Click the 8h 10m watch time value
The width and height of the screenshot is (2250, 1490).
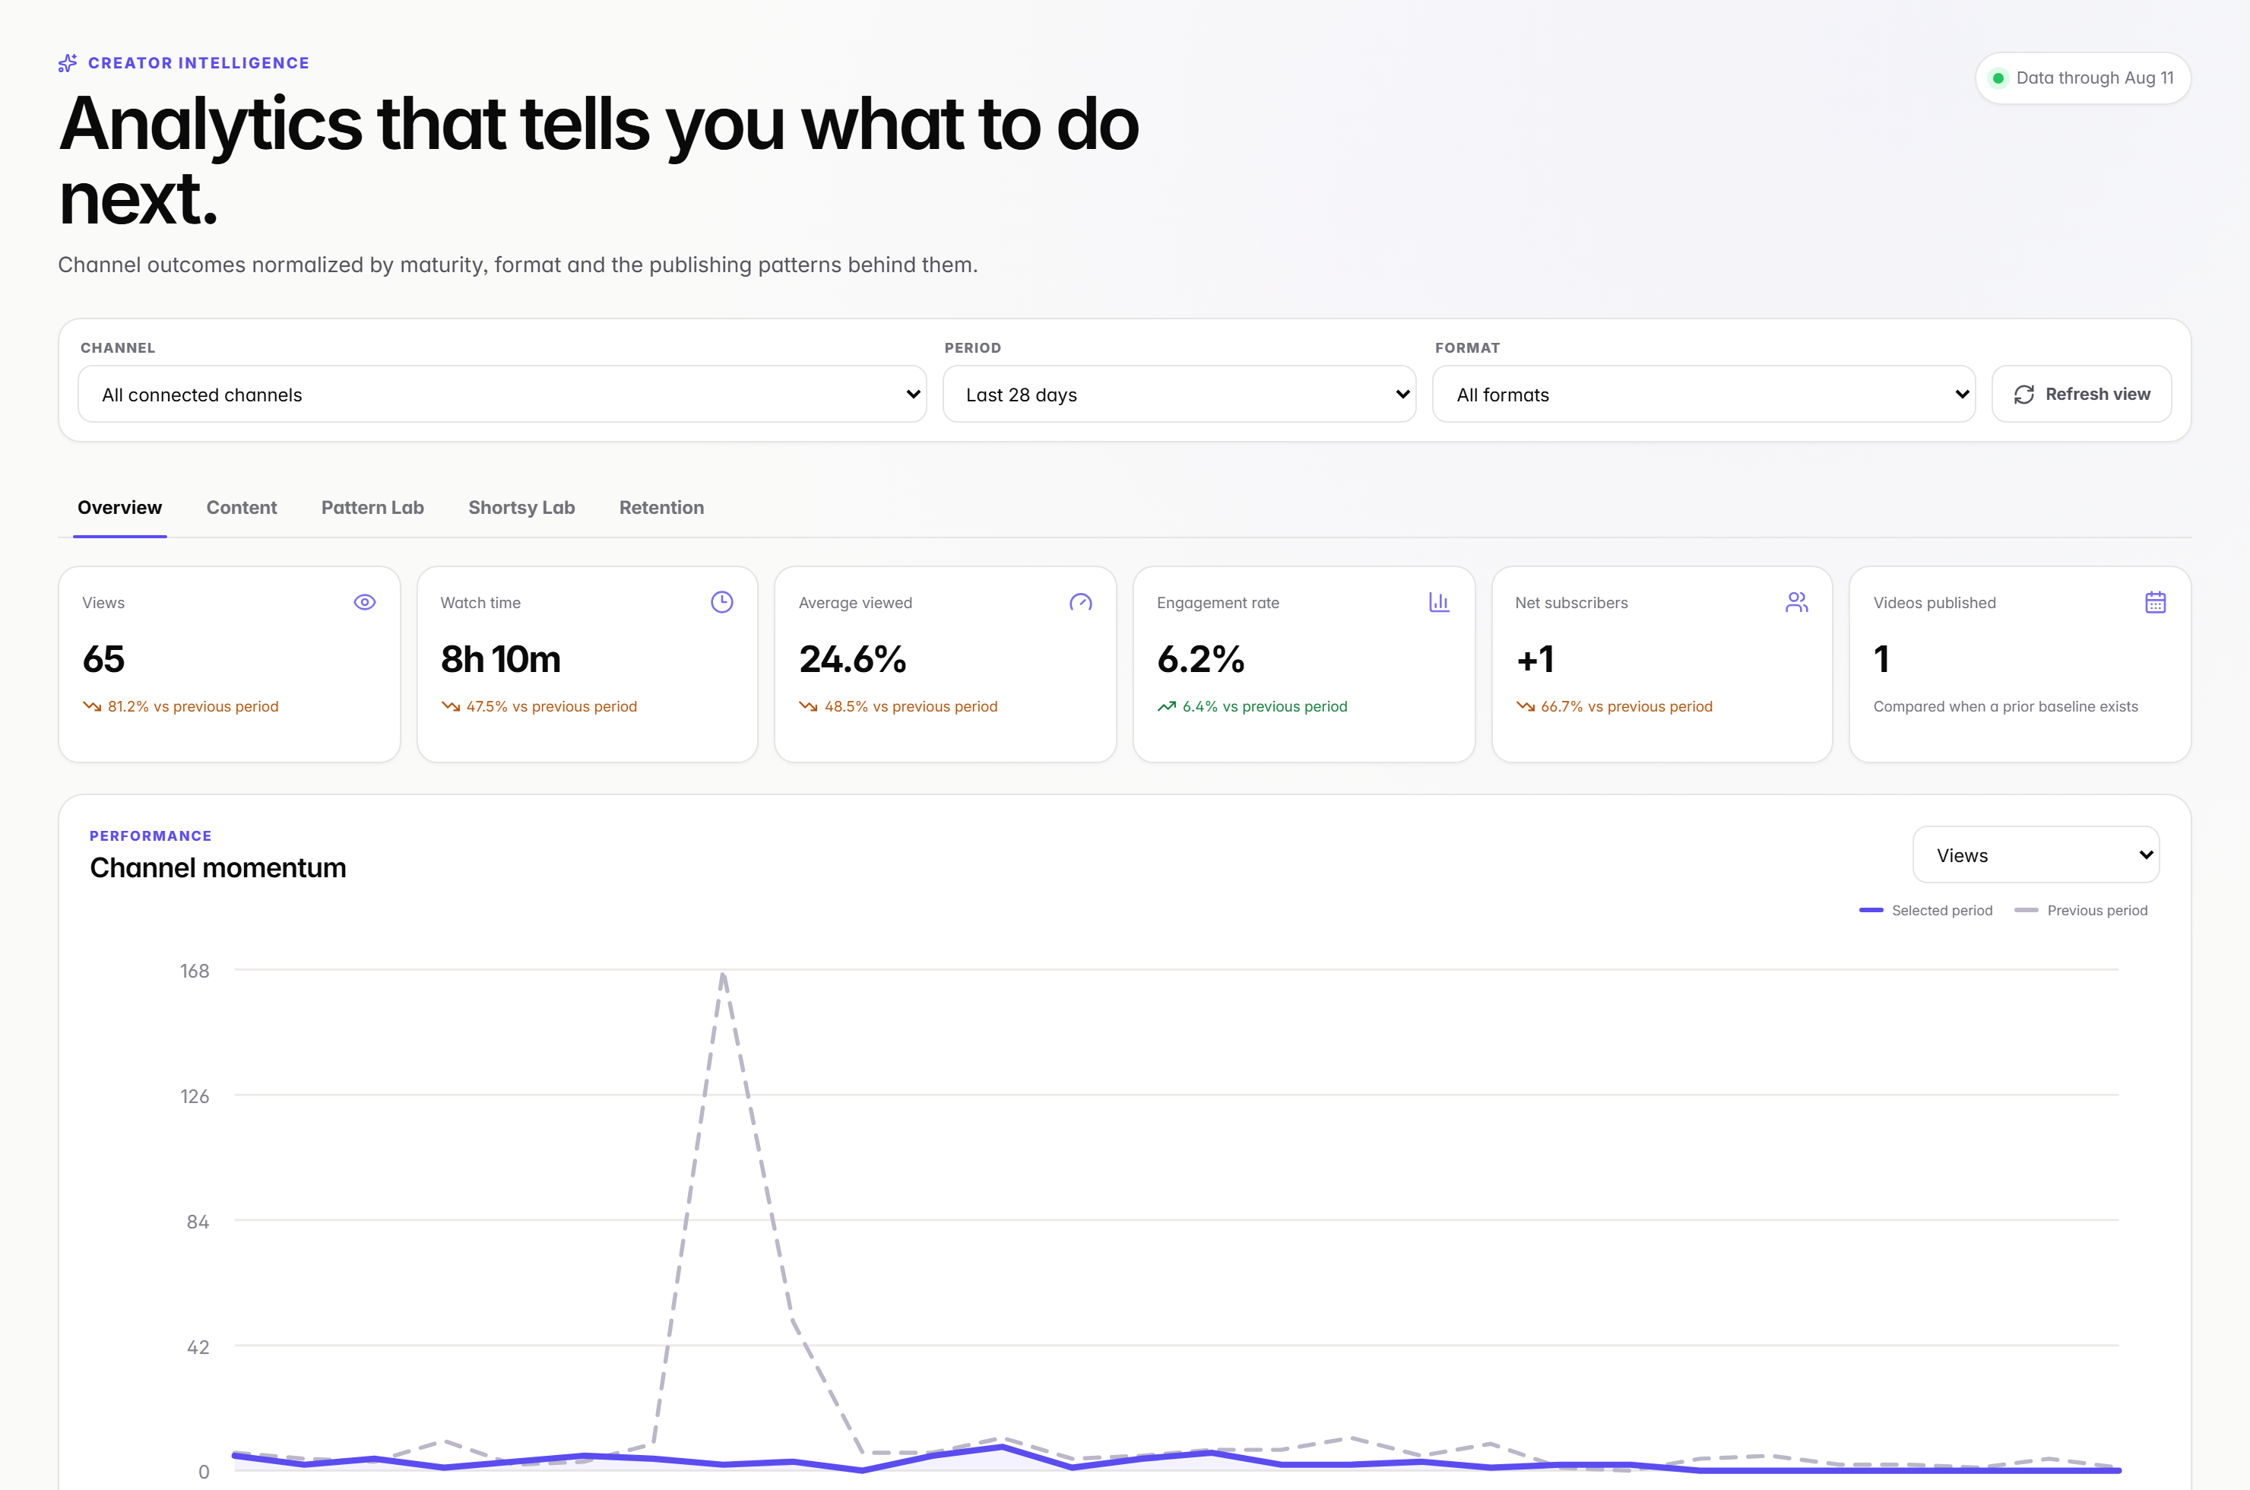click(501, 660)
